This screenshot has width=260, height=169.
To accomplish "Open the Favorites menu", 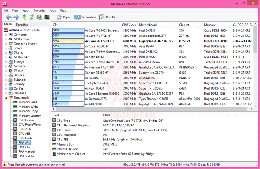I will [40, 10].
